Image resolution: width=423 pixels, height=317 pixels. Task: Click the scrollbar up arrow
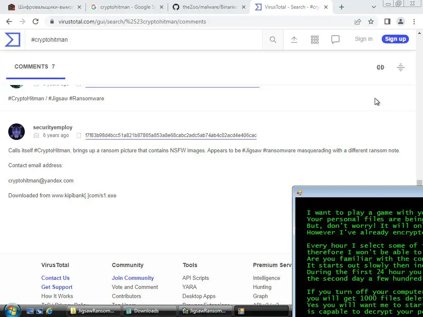pos(419,33)
